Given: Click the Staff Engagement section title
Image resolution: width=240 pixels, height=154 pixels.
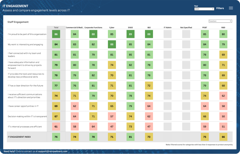Looking at the screenshot, I should (18, 22).
